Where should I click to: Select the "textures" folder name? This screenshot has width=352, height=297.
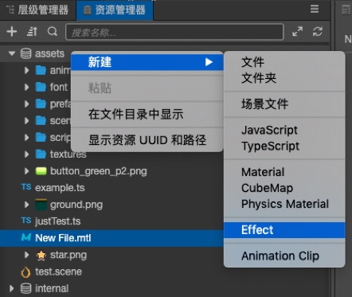coord(68,154)
